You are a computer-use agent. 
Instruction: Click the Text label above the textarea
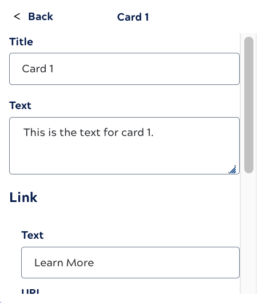point(20,106)
